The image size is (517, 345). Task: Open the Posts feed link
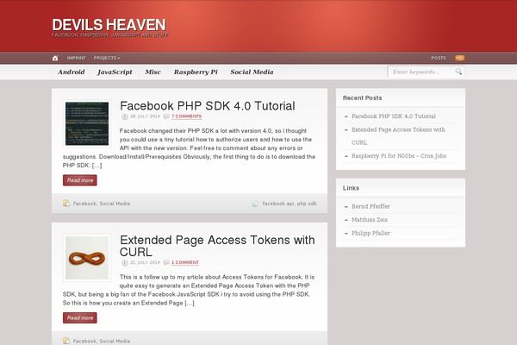pyautogui.click(x=439, y=58)
